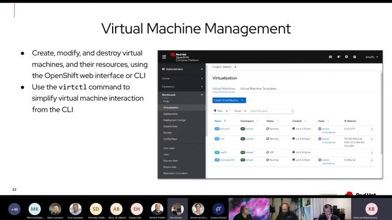Sort the table by Node column
This screenshot has height=220, width=392.
pyautogui.click(x=321, y=121)
